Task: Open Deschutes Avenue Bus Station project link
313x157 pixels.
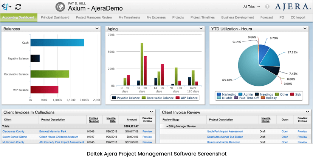Action: click(x=225, y=137)
